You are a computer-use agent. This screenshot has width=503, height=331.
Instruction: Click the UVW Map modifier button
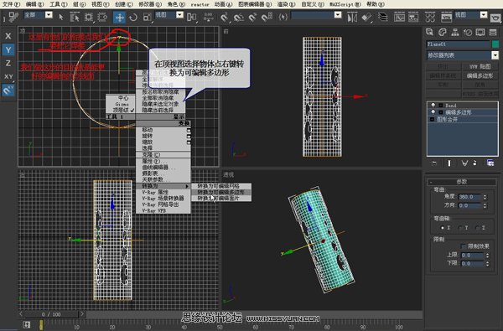coord(480,66)
